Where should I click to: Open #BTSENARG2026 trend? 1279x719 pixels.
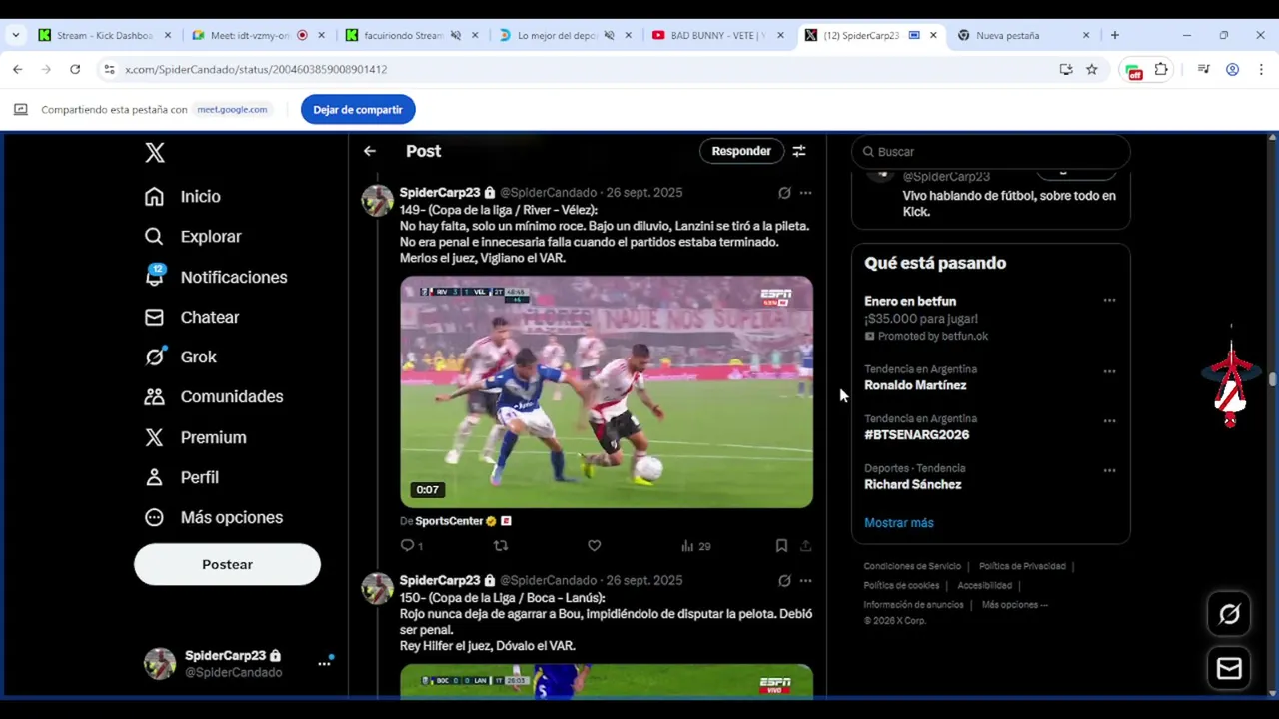[x=916, y=435]
